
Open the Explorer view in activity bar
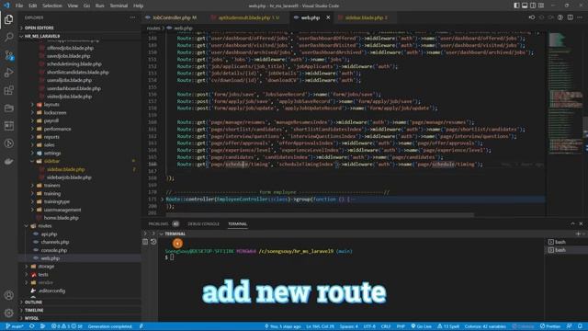click(8, 18)
